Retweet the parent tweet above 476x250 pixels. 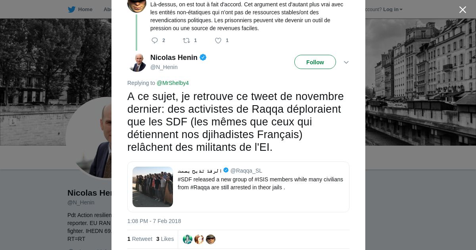[x=186, y=40]
